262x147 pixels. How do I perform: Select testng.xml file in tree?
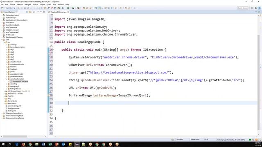tap(12, 111)
